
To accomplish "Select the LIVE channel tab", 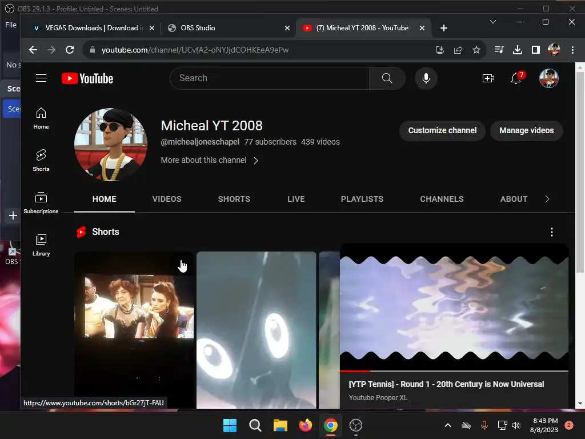I will (x=296, y=199).
